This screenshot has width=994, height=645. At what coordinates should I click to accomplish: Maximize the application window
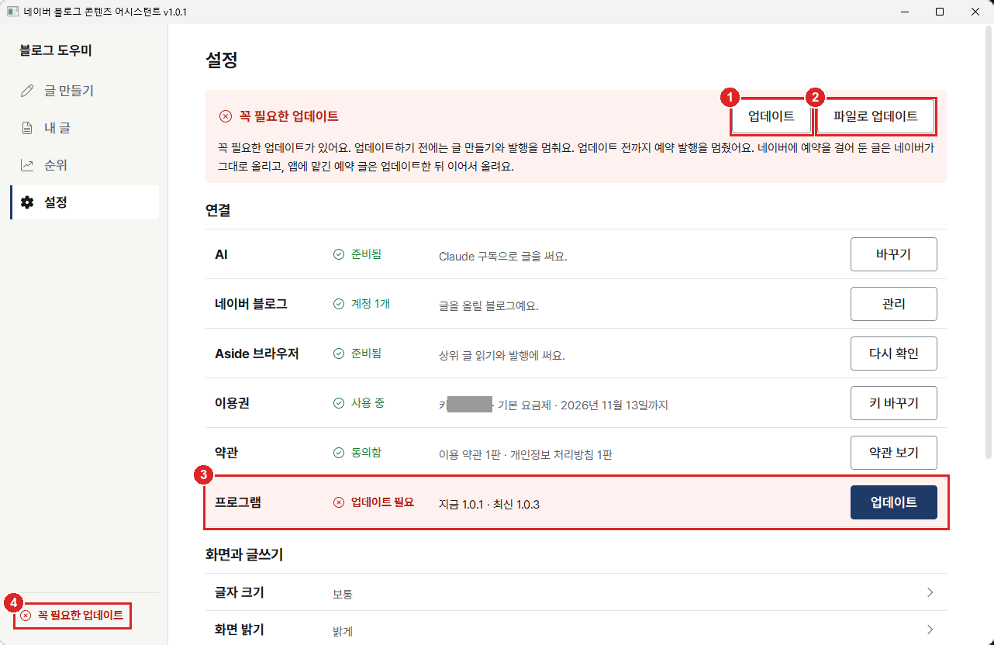point(940,12)
